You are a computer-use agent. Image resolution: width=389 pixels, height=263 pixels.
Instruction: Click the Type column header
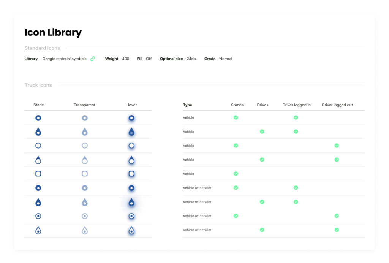tap(188, 105)
